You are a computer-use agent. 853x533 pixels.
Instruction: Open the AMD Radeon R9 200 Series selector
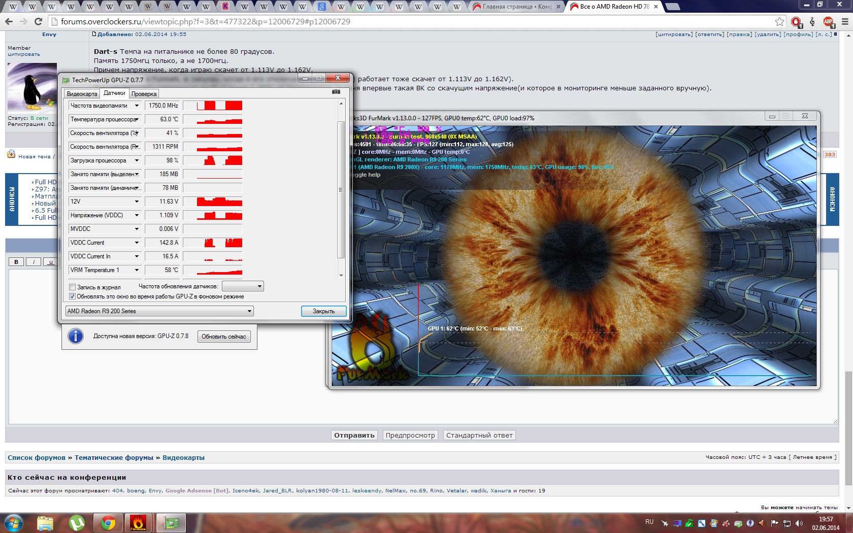click(x=159, y=311)
